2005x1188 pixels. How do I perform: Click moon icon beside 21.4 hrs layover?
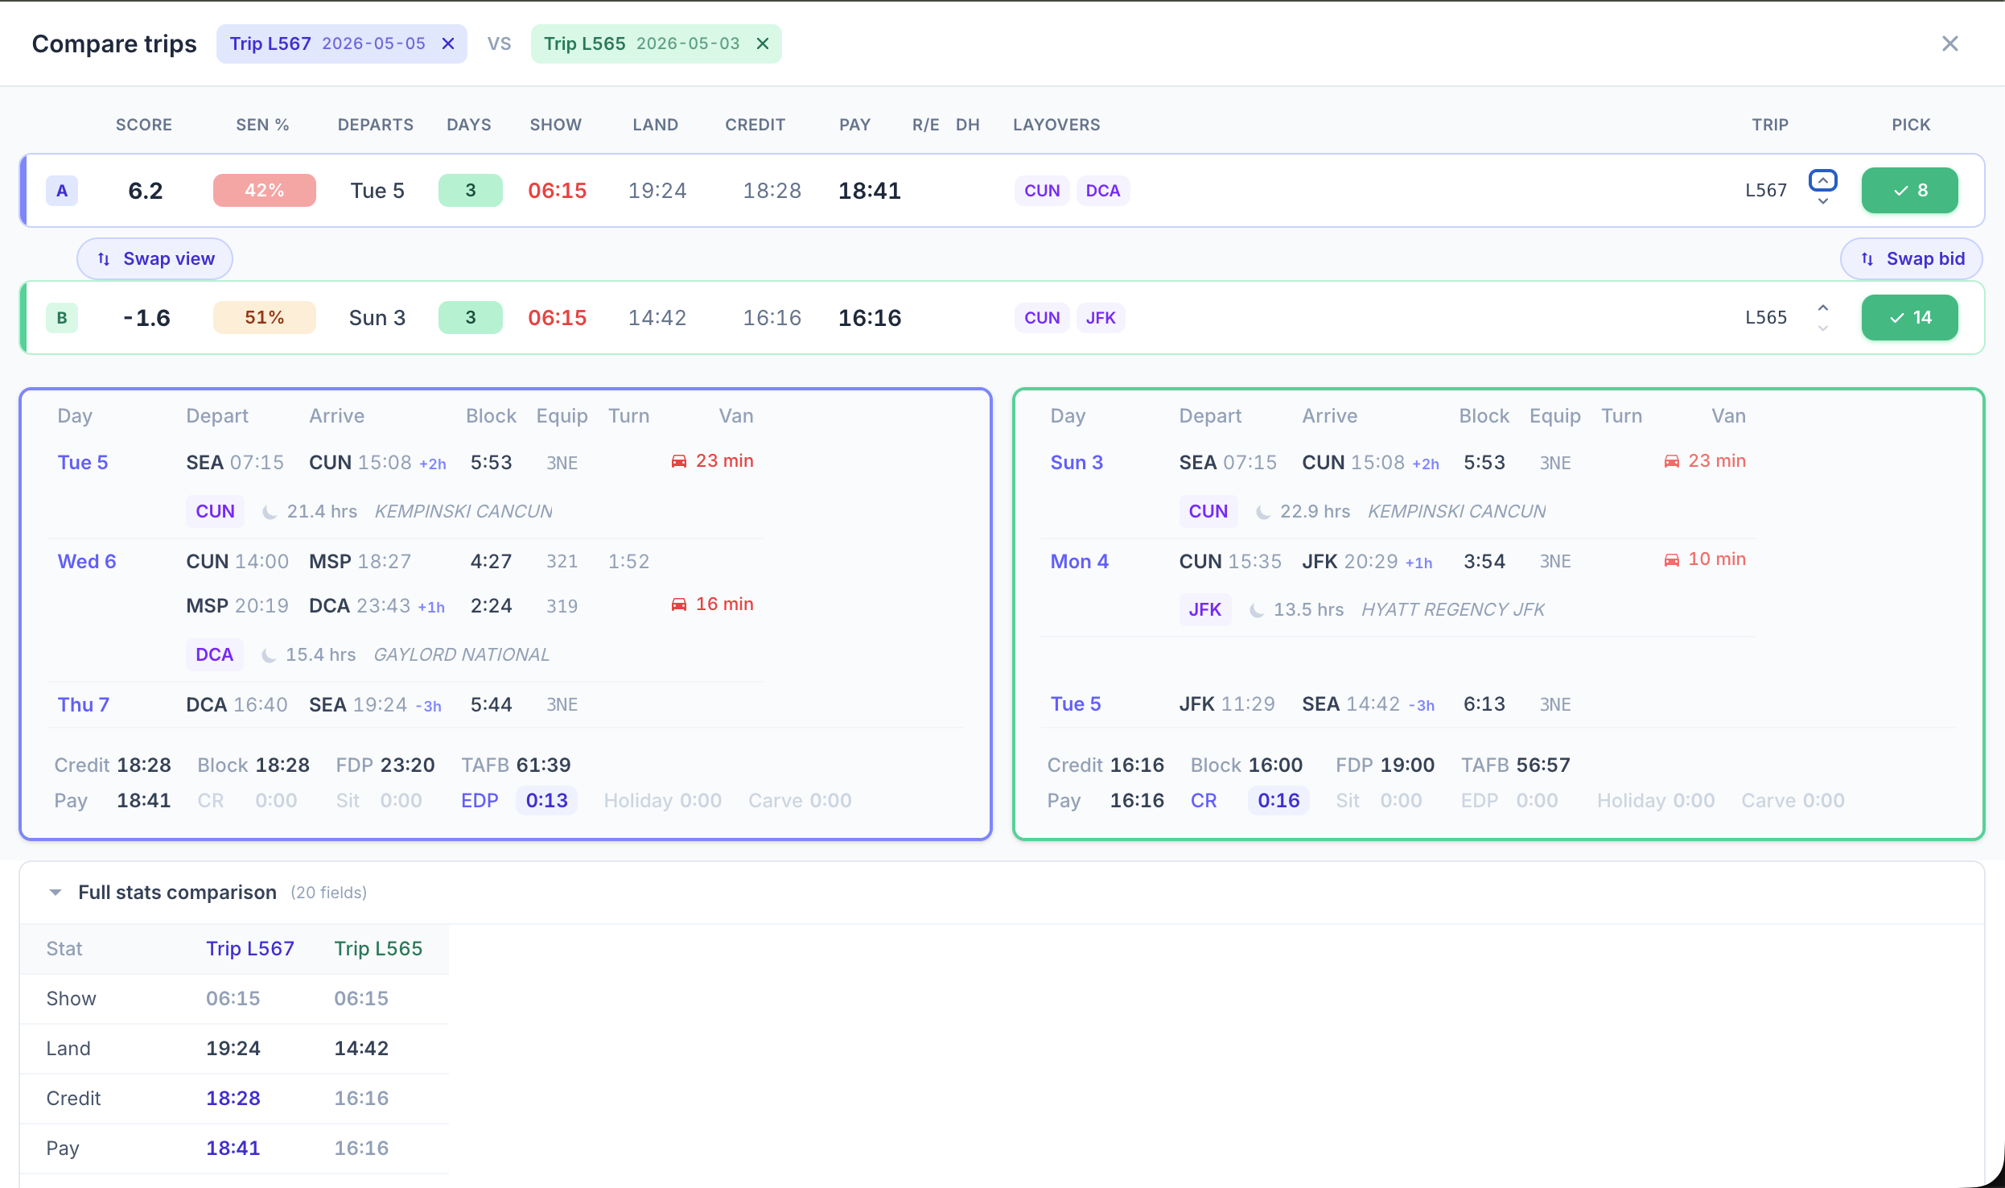pyautogui.click(x=270, y=512)
